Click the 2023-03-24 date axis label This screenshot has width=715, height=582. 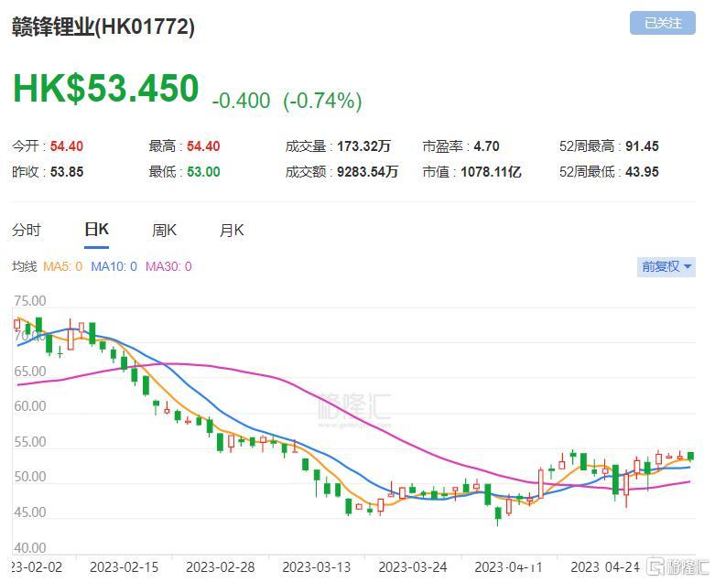[413, 567]
